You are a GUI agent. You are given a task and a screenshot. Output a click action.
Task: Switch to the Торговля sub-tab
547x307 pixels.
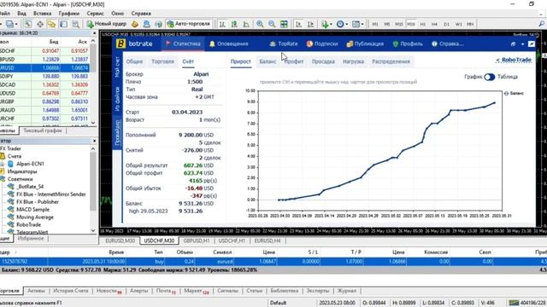(x=162, y=61)
